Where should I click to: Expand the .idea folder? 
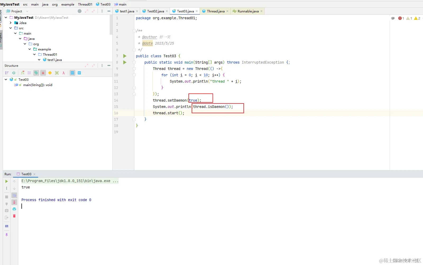pos(11,23)
